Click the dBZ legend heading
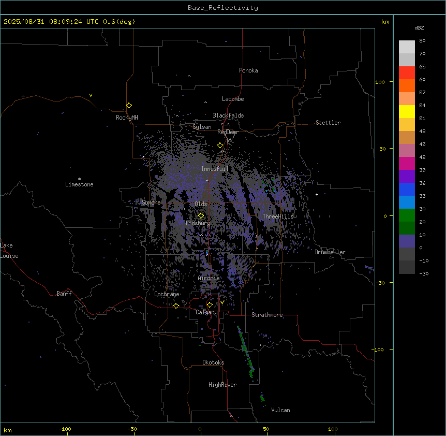 coord(419,28)
